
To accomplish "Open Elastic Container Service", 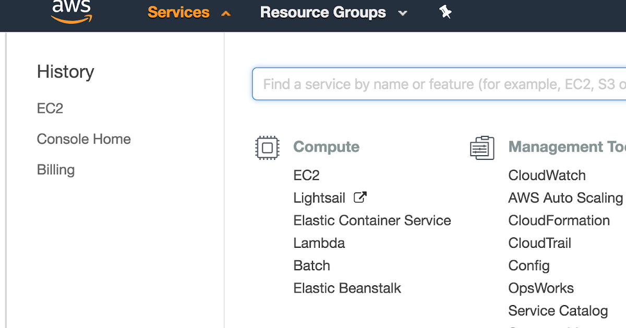I will pyautogui.click(x=372, y=220).
